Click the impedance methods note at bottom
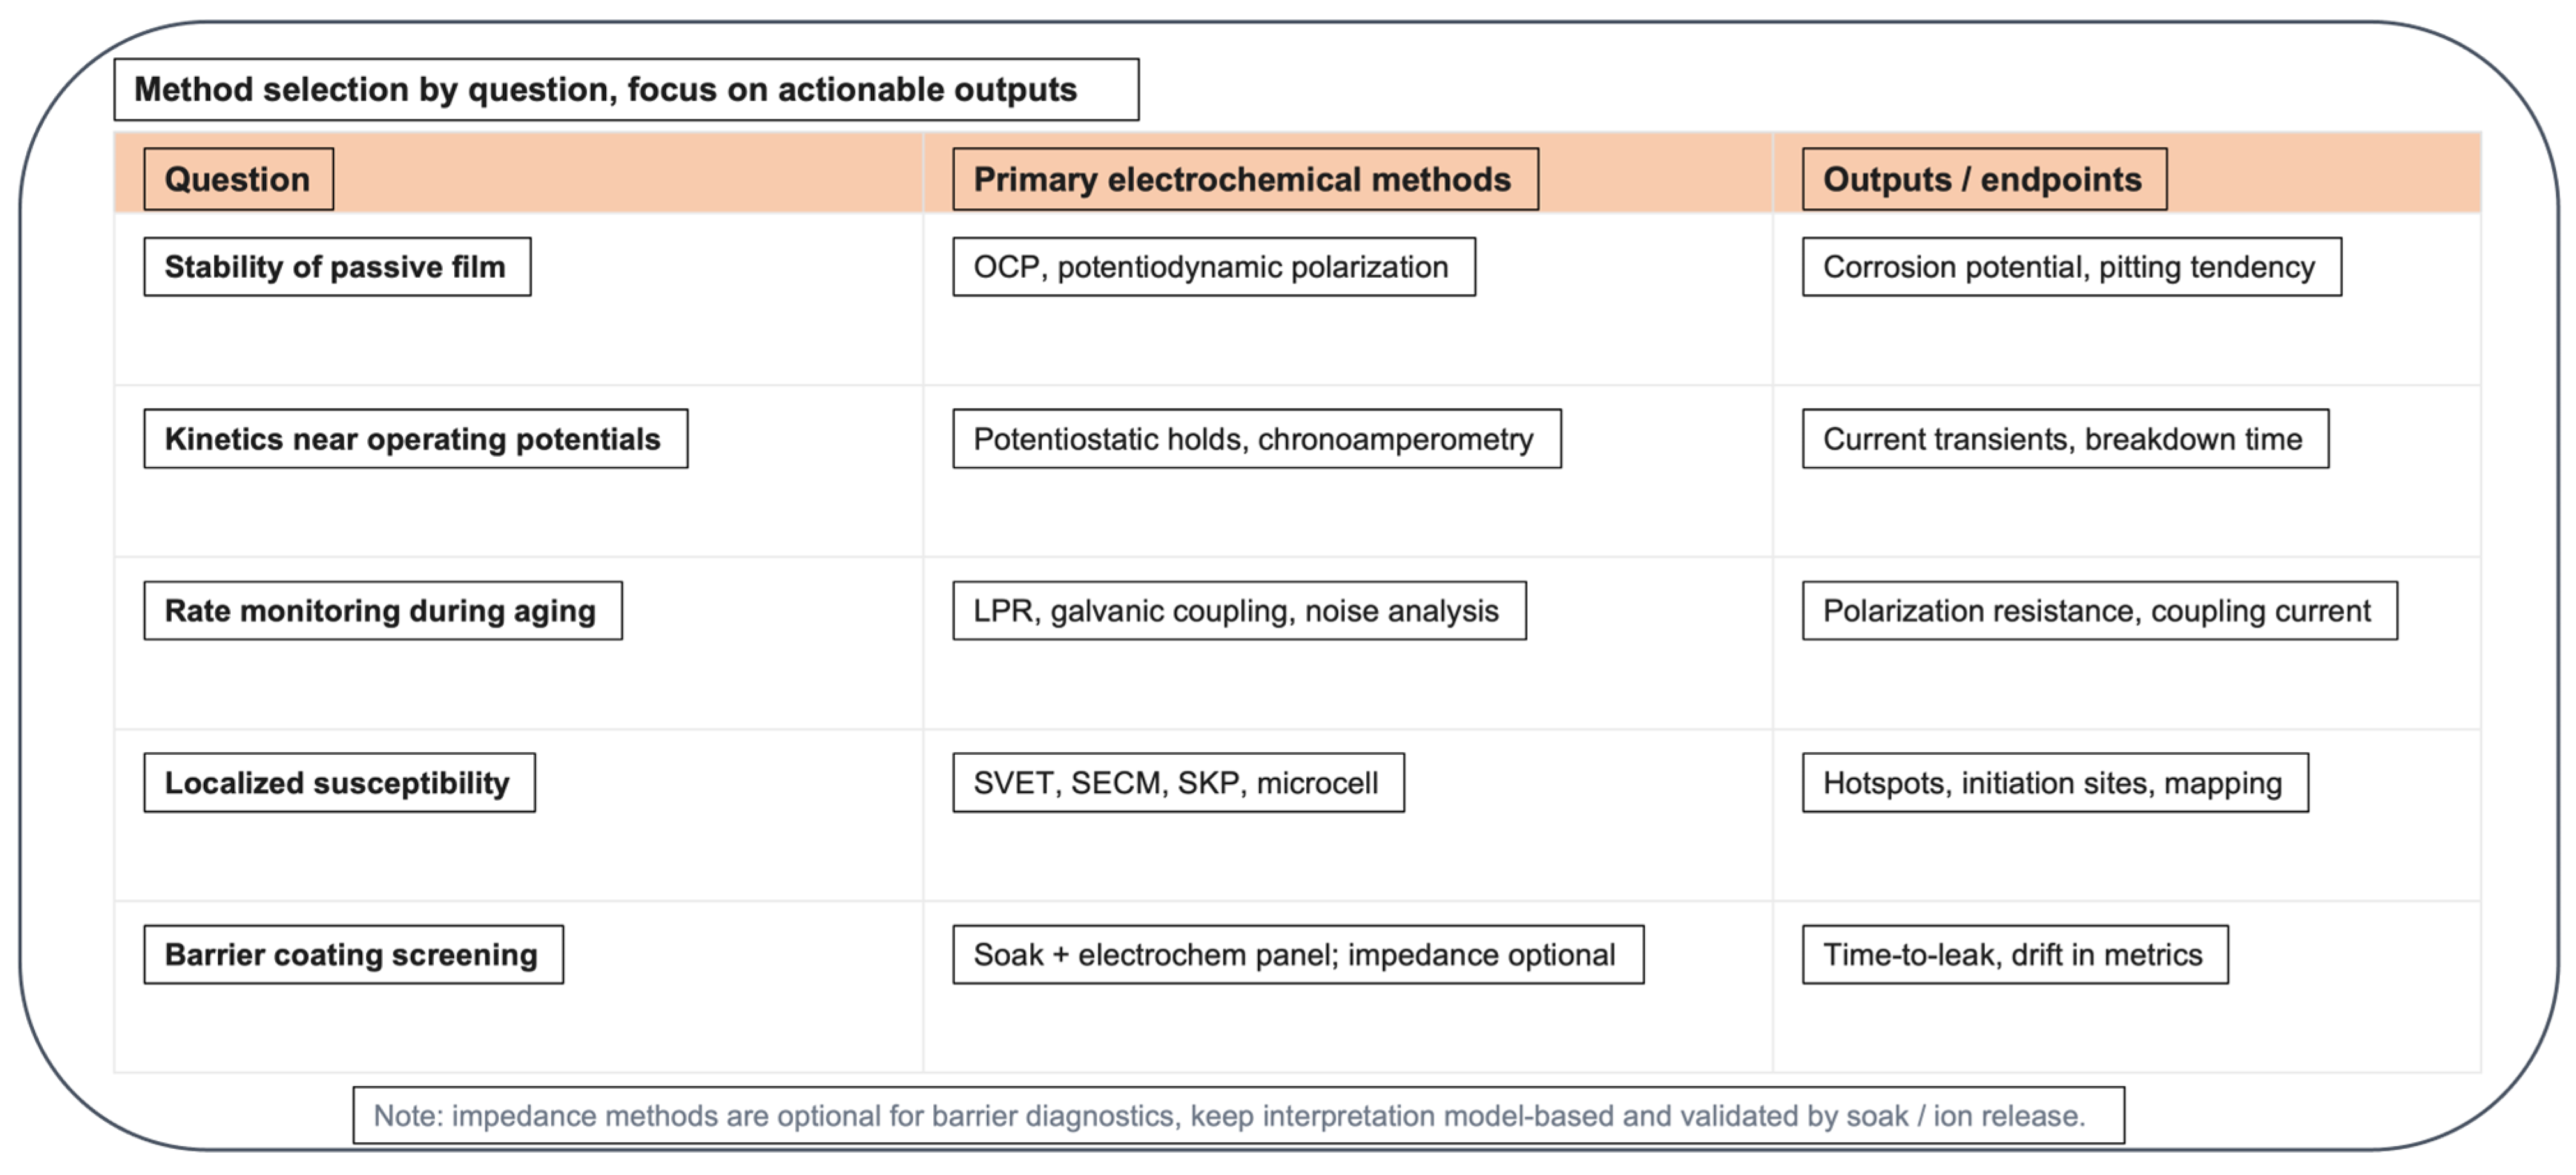 coord(1238,1116)
